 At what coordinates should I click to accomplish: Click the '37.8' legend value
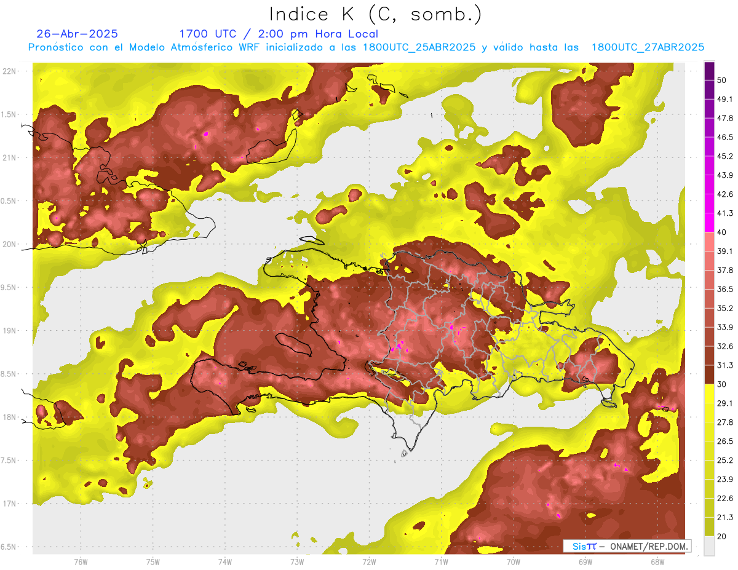coord(725,270)
